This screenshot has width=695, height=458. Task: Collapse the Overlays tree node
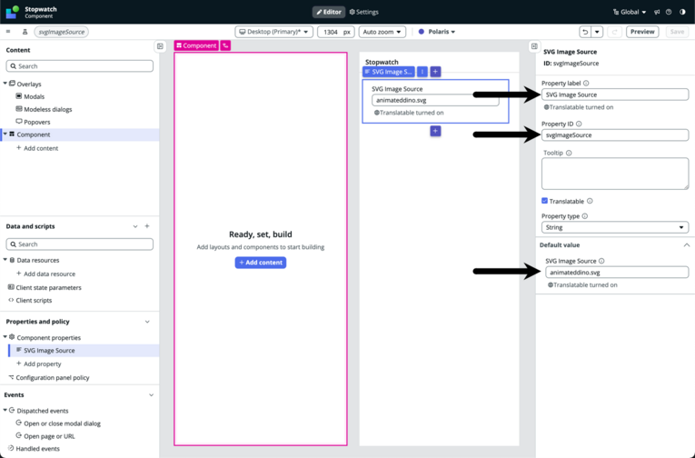pos(5,84)
